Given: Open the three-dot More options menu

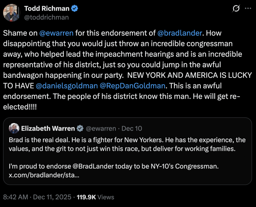Looking at the screenshot, I should [x=247, y=8].
